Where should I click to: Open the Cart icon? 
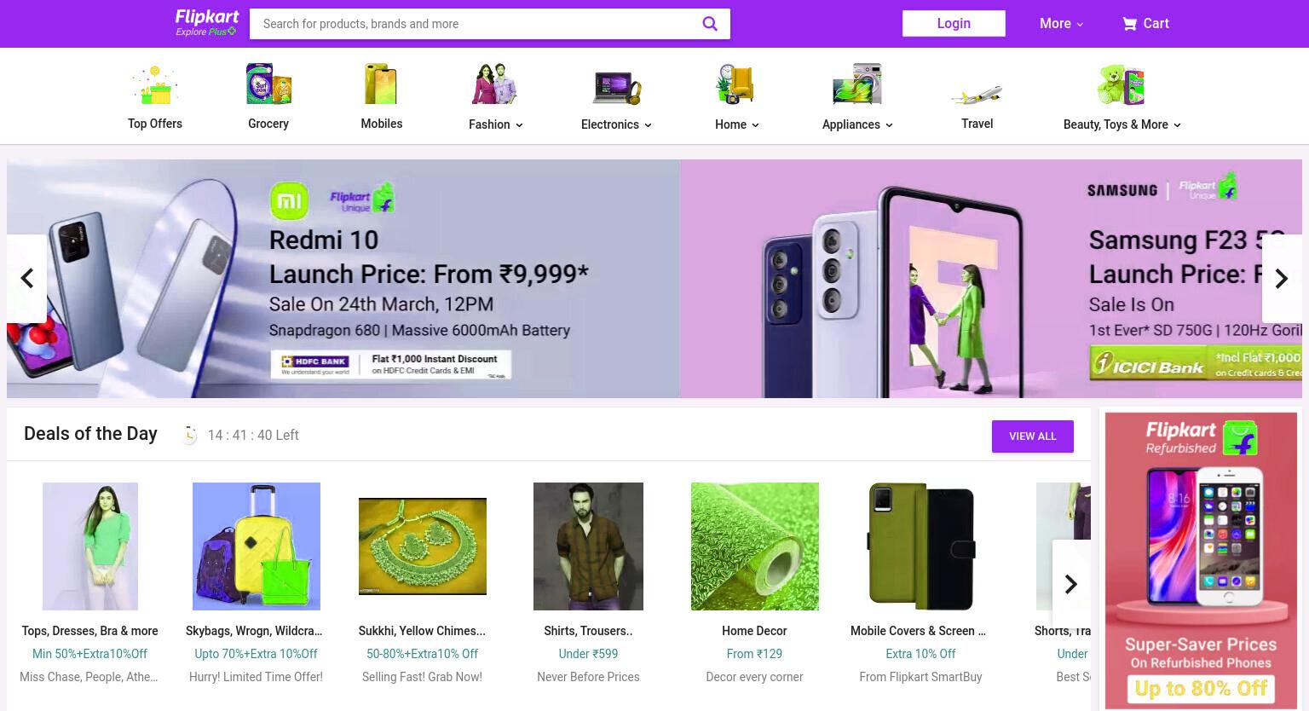(1129, 24)
